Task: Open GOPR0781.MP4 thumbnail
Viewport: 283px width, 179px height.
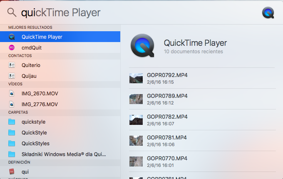Action: (136, 141)
